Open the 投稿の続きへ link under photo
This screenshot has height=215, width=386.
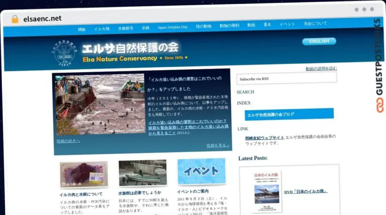click(x=68, y=141)
